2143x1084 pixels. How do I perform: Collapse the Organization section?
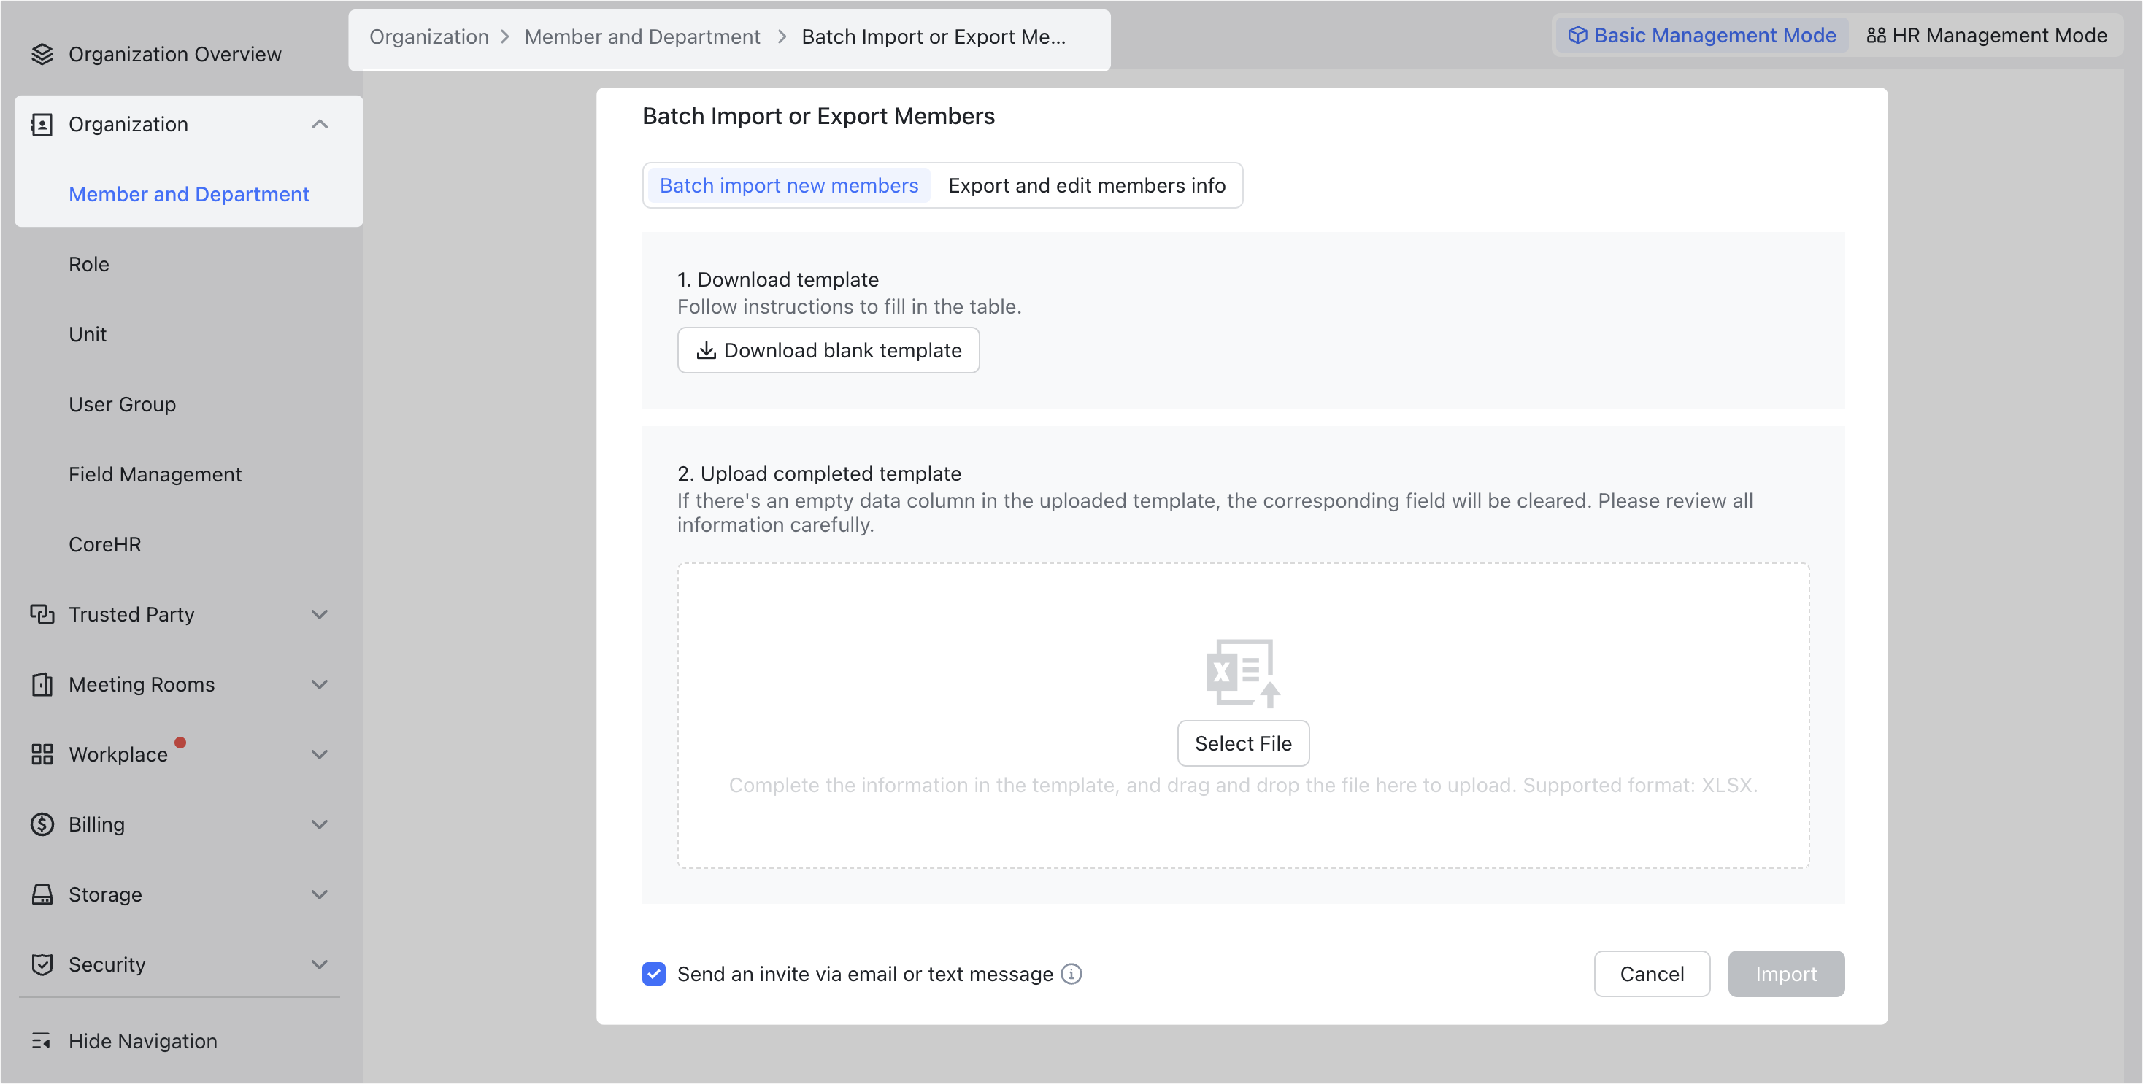point(320,123)
